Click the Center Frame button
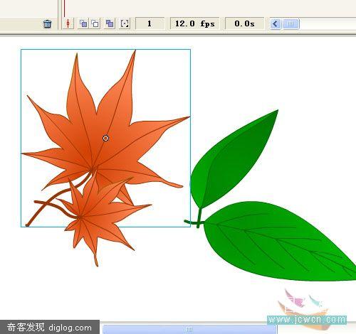This screenshot has height=334, width=356. [x=68, y=23]
